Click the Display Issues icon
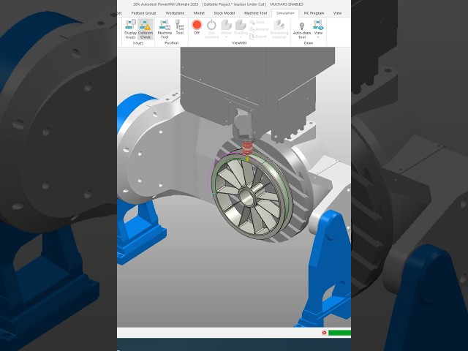Viewport: 468px width, 351px height. (130, 29)
